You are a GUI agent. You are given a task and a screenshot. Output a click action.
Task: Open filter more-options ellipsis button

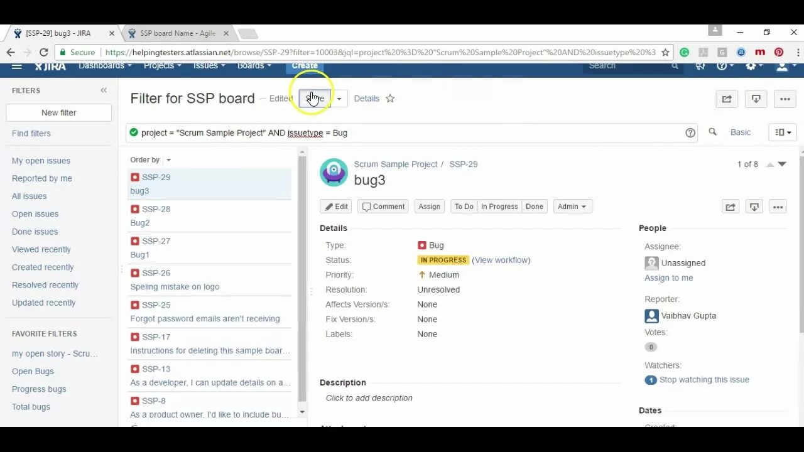pyautogui.click(x=785, y=99)
